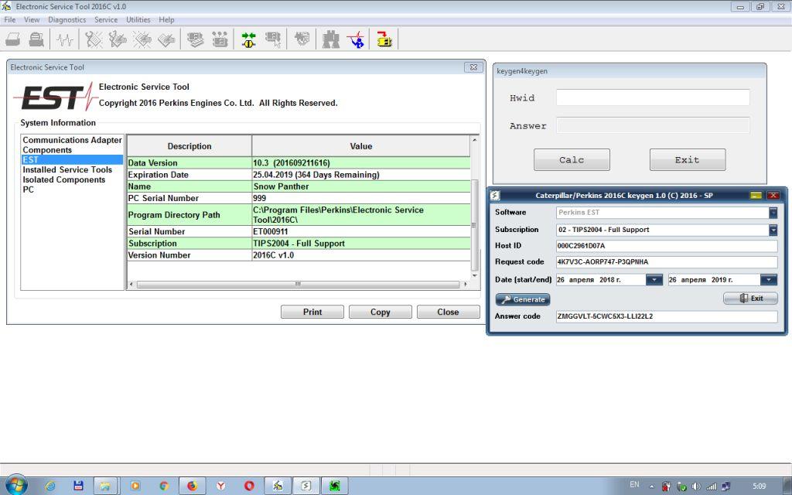Viewport: 792px width, 495px height.
Task: Click the Value column header
Action: click(x=361, y=146)
